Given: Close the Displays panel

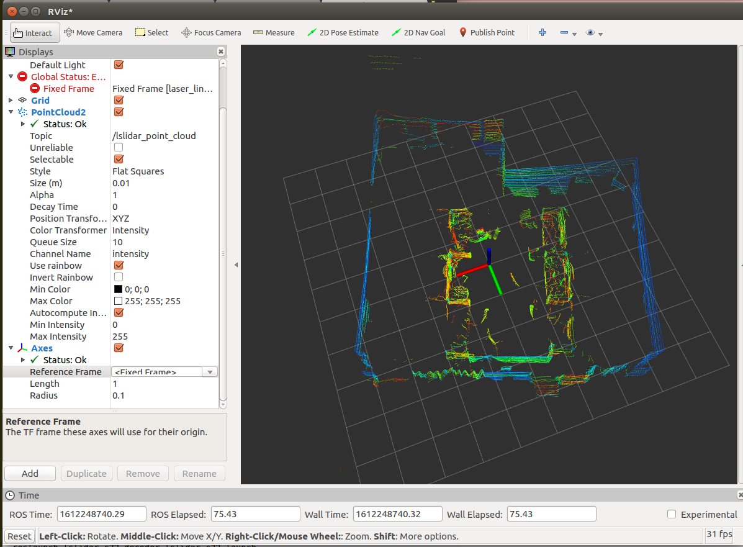Looking at the screenshot, I should pyautogui.click(x=221, y=52).
